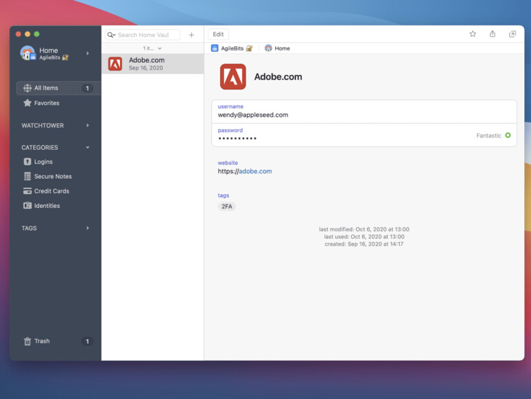Viewport: 531px width, 399px height.
Task: Open the adobe.com website link
Action: pyautogui.click(x=255, y=171)
